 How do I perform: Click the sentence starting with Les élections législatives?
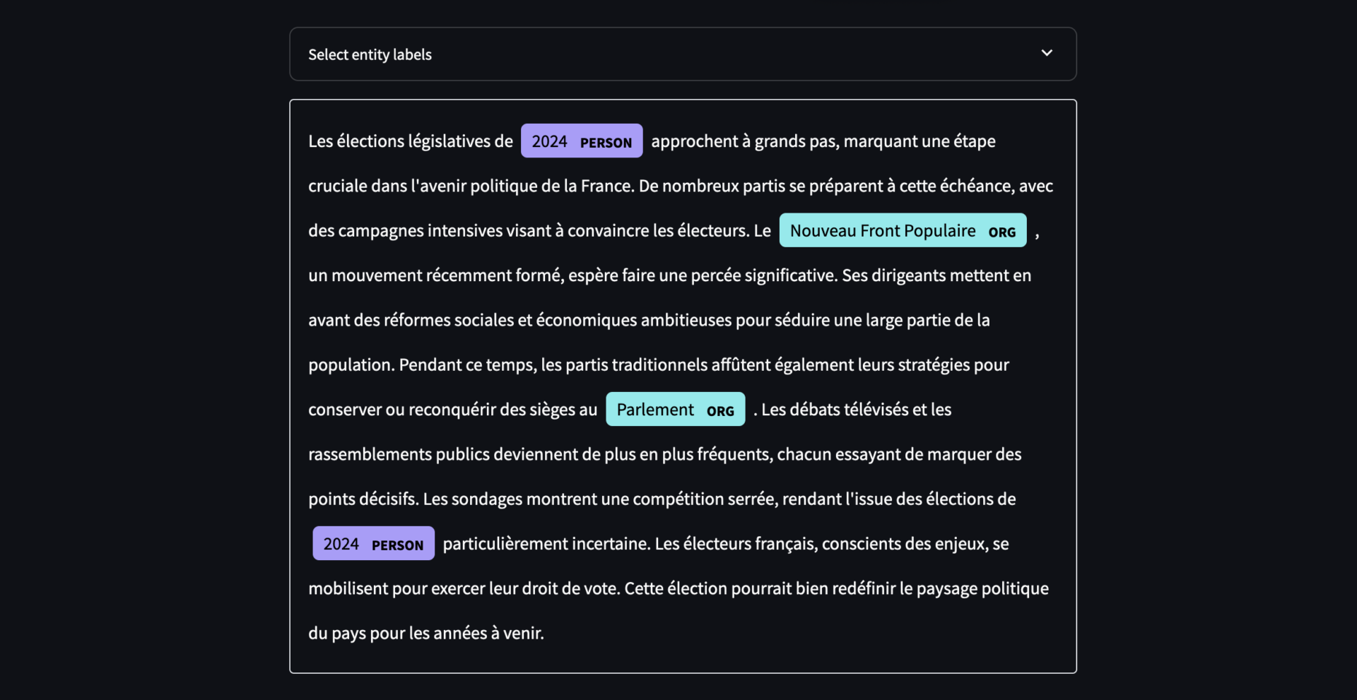pos(410,141)
